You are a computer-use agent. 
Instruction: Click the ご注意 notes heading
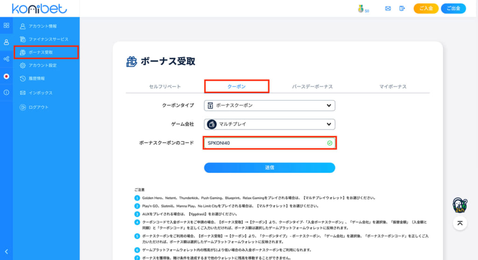pos(140,190)
